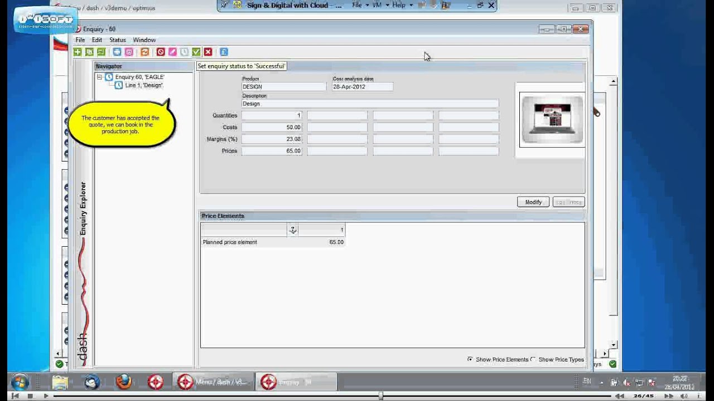Open the Help dropdown in the top bar
This screenshot has width=714, height=401.
click(402, 5)
